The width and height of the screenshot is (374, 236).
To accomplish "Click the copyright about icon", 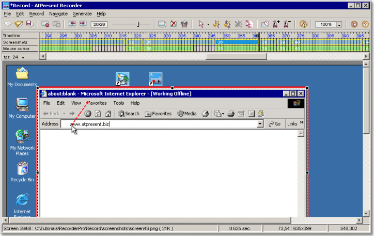I will click(354, 24).
